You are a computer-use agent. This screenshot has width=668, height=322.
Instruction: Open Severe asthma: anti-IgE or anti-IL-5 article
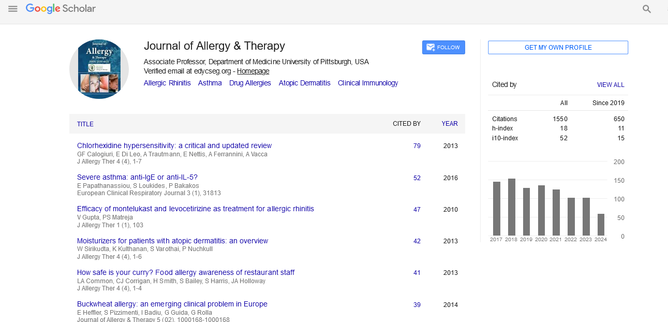pyautogui.click(x=137, y=178)
